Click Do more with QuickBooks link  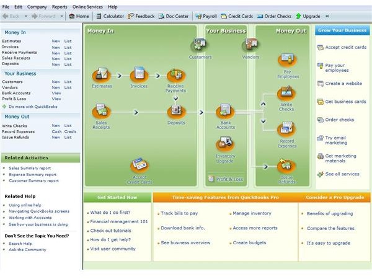33,107
